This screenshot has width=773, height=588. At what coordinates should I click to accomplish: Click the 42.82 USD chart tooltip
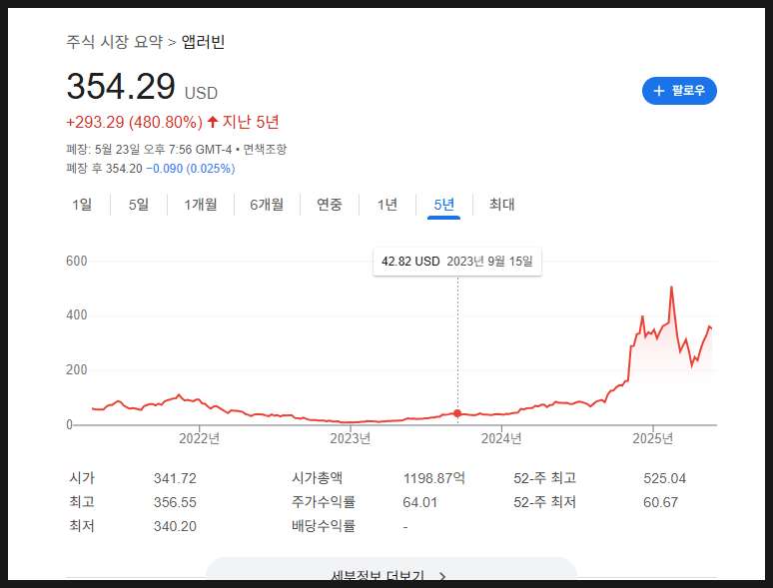[x=457, y=262]
